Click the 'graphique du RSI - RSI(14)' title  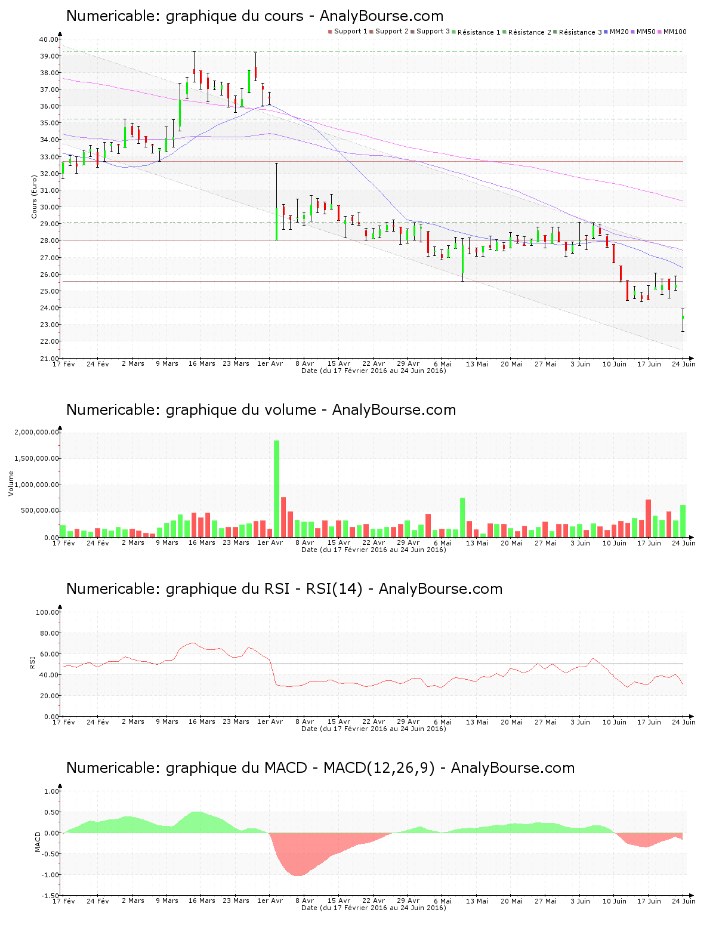point(285,589)
